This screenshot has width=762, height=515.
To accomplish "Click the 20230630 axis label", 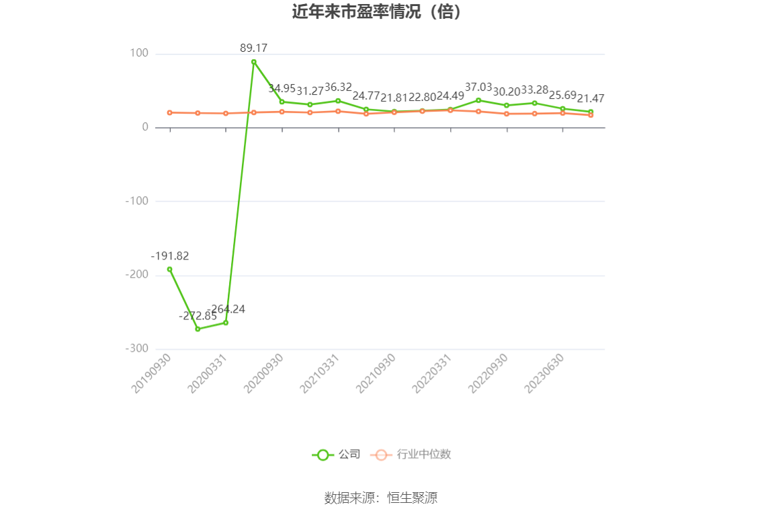I will click(x=544, y=373).
